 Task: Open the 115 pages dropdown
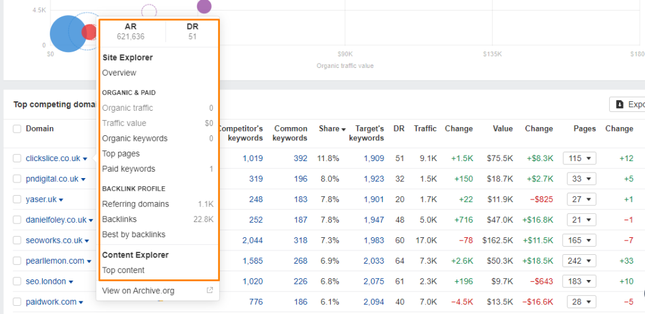(x=579, y=158)
